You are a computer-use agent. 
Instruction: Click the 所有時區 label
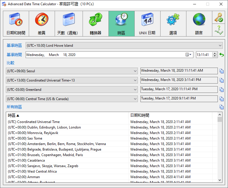click(x=14, y=107)
